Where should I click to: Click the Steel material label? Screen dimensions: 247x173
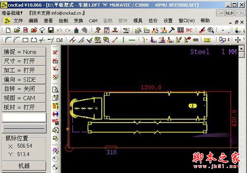coord(200,52)
